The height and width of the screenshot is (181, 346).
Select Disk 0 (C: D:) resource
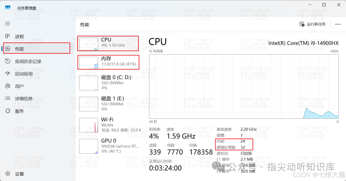tap(109, 82)
